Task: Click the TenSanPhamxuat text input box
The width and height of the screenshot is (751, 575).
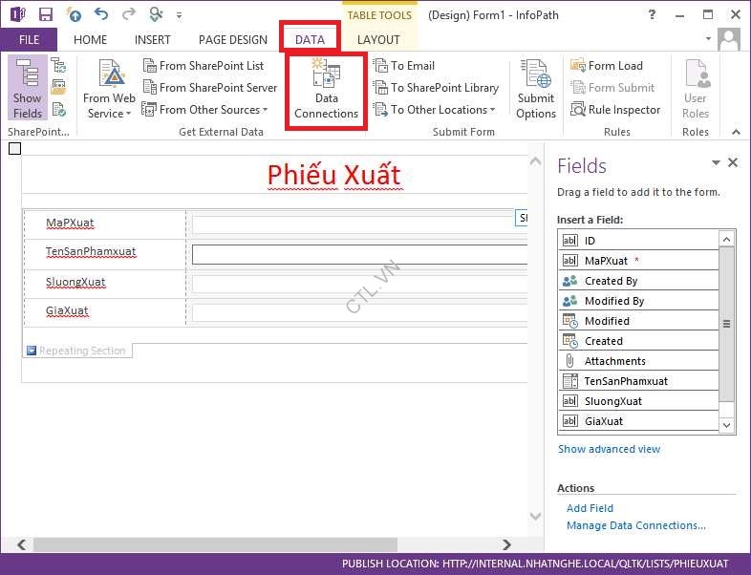Action: click(x=359, y=254)
